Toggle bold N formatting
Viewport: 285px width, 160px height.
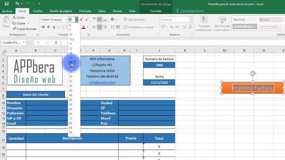pyautogui.click(x=43, y=27)
